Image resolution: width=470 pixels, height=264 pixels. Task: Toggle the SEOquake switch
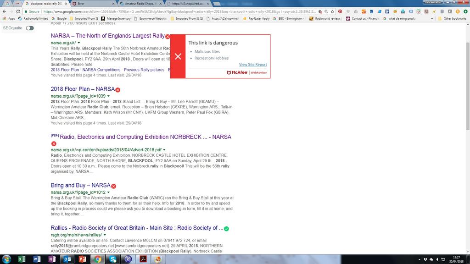click(x=30, y=28)
